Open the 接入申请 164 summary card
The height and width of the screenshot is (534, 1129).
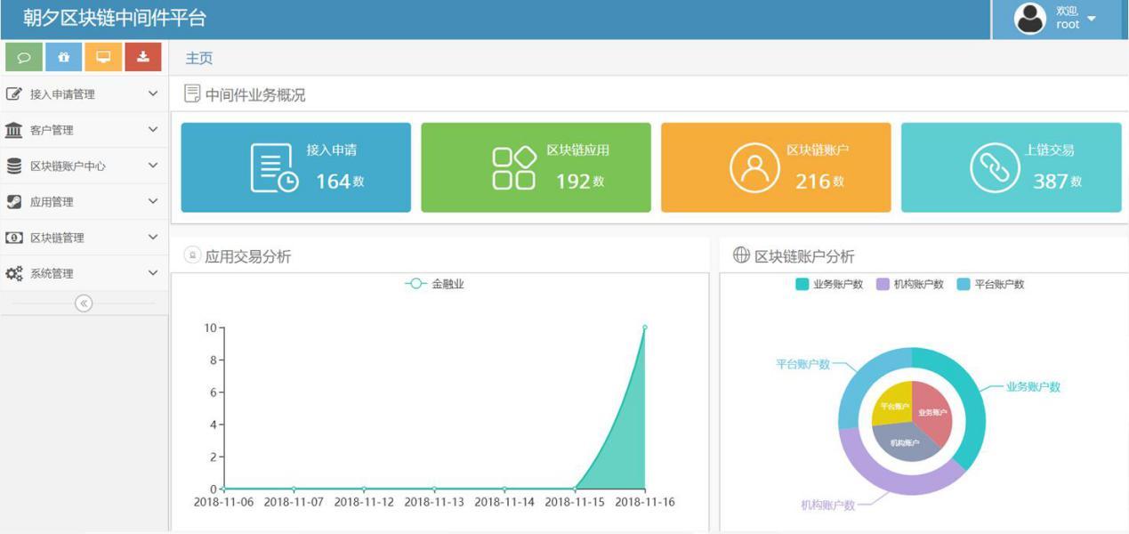coord(295,167)
